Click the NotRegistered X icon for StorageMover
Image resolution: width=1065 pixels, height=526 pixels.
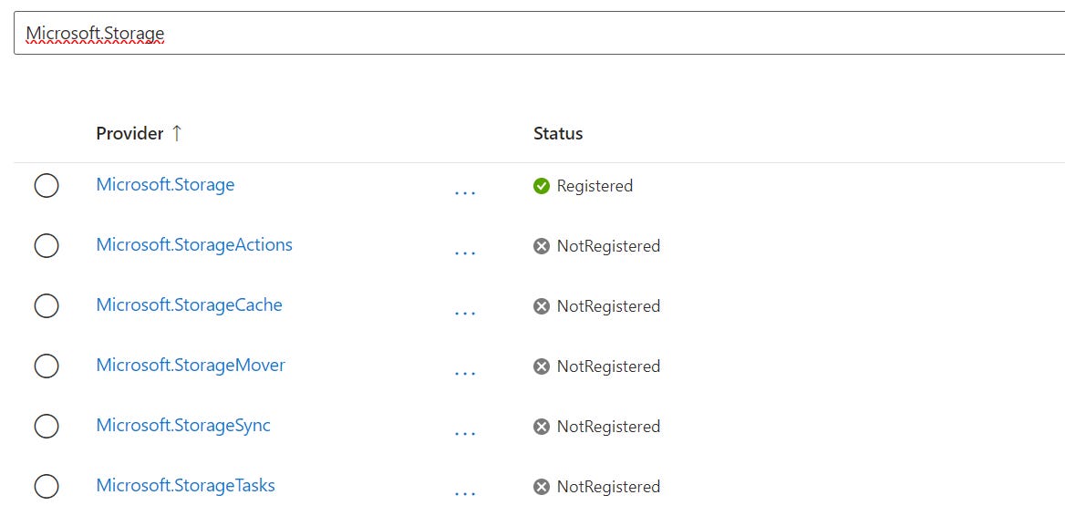tap(542, 366)
